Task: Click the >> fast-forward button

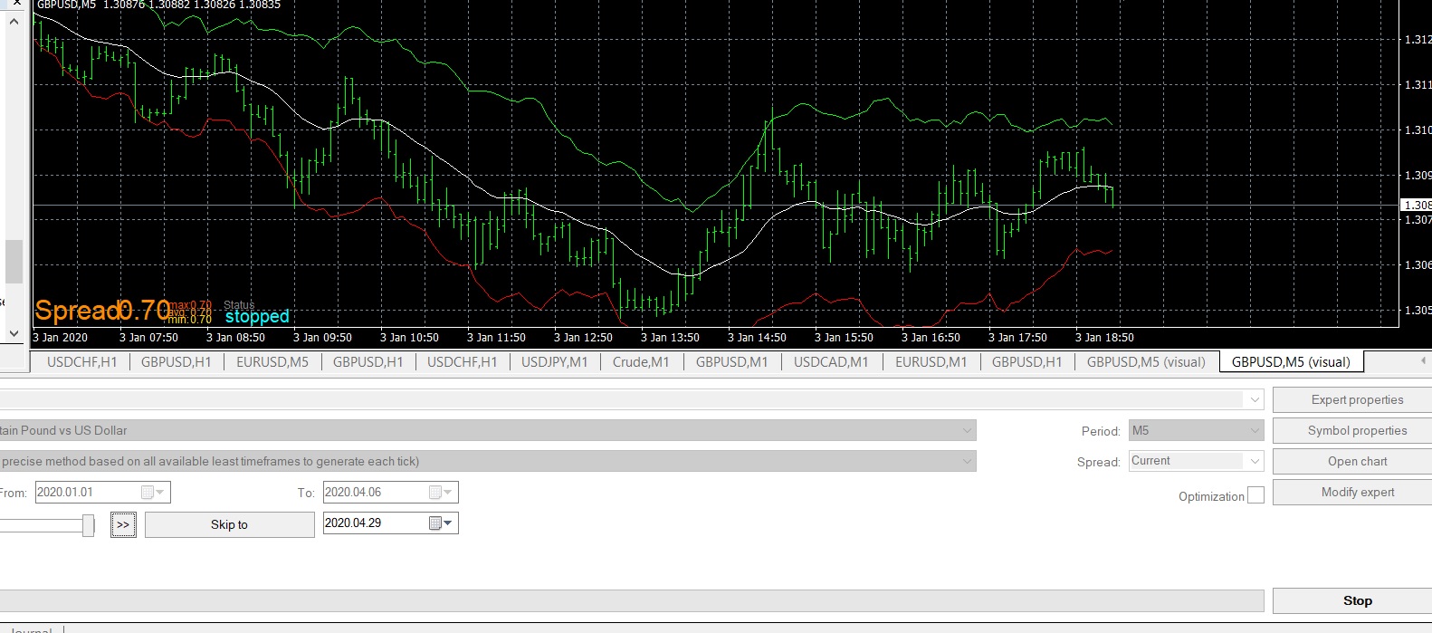Action: point(123,524)
